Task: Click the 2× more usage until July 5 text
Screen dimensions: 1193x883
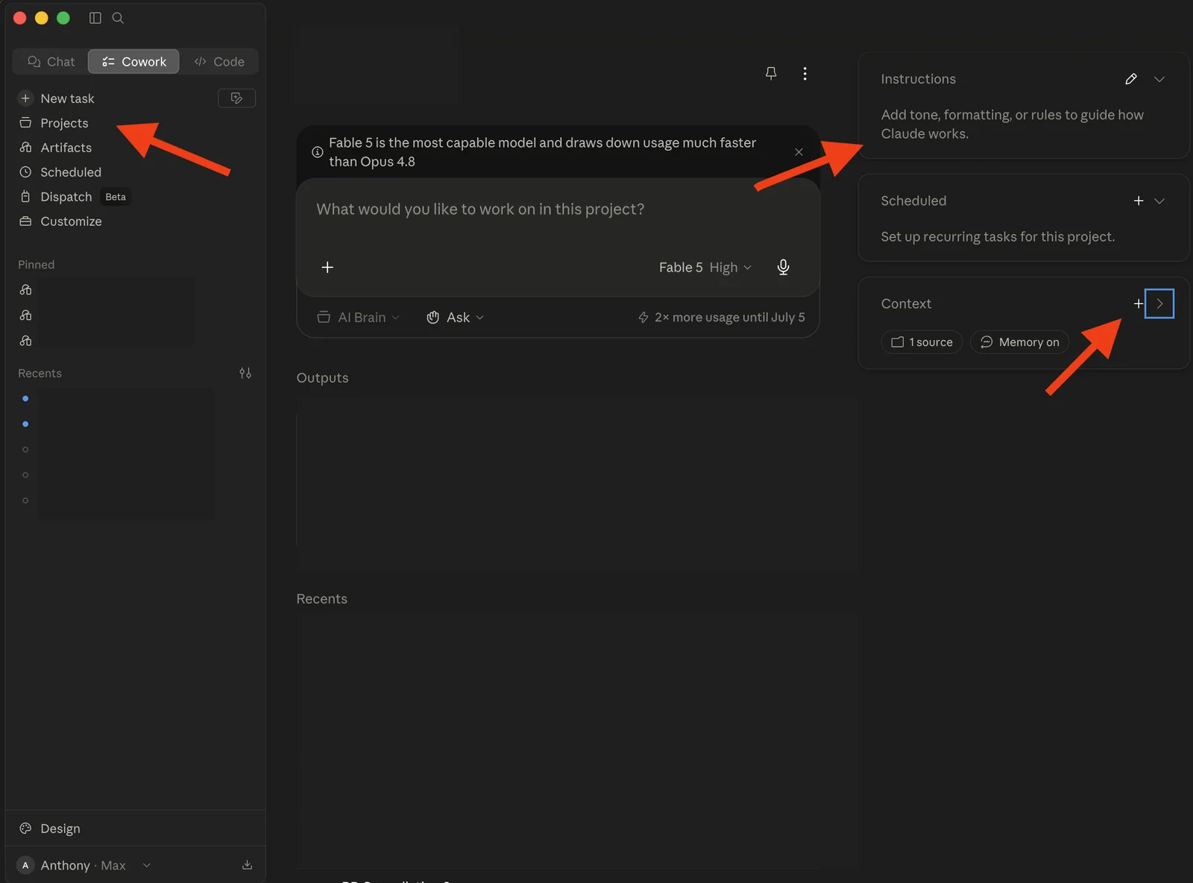Action: point(729,318)
